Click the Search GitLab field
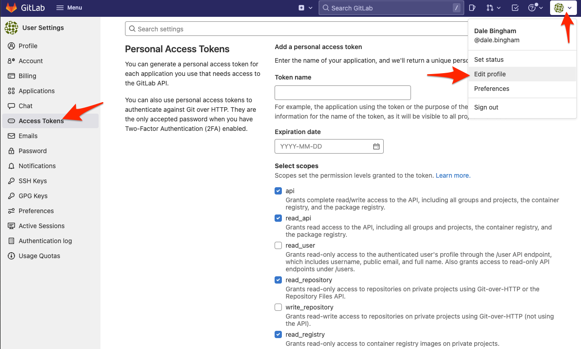This screenshot has height=349, width=581. click(391, 8)
